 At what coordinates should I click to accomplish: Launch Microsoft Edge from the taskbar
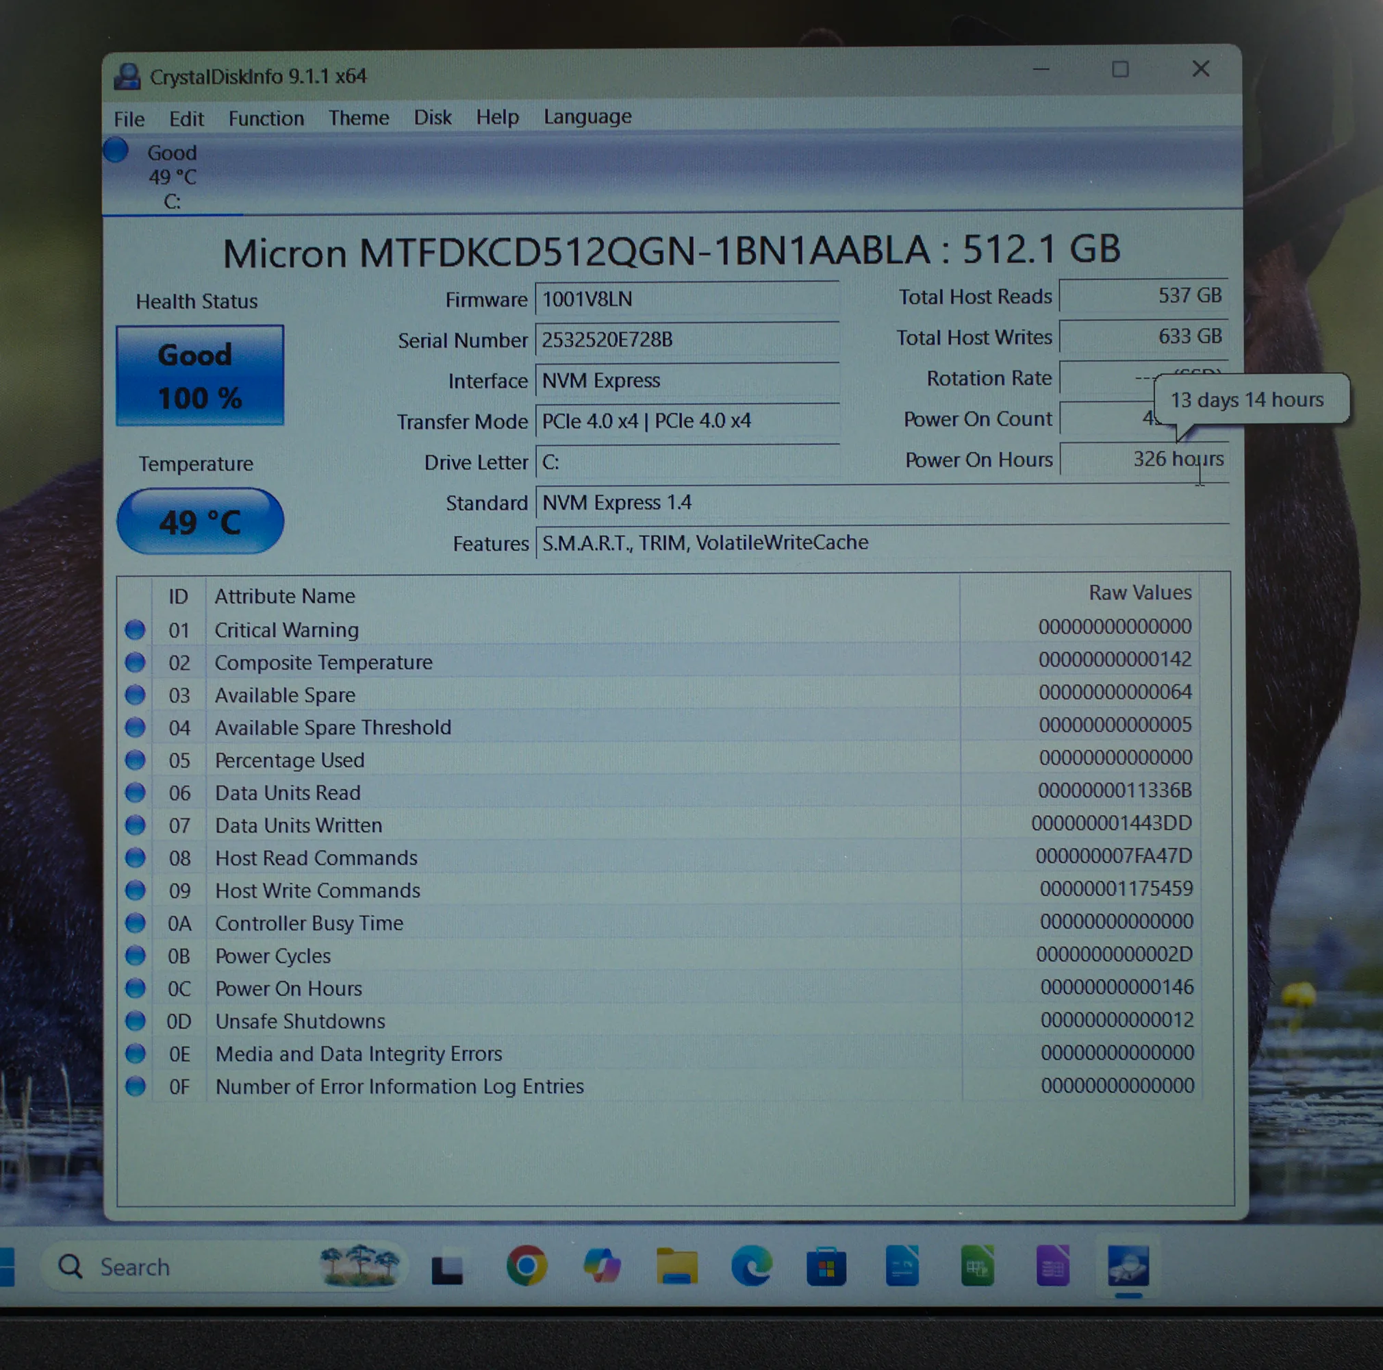pyautogui.click(x=752, y=1266)
